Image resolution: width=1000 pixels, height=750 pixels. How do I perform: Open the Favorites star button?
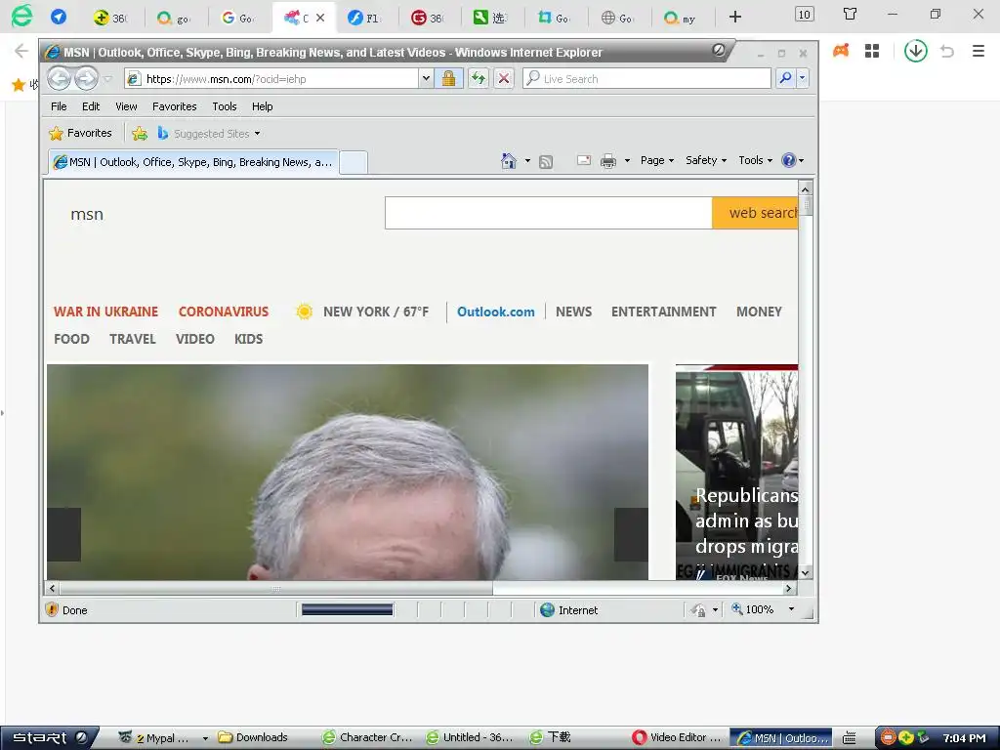point(80,133)
